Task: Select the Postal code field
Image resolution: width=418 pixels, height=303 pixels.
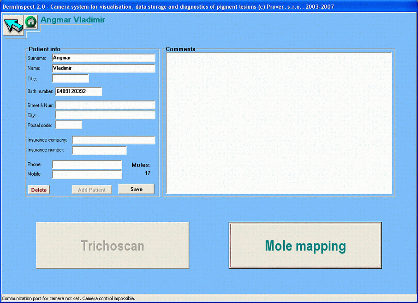Action: 69,125
